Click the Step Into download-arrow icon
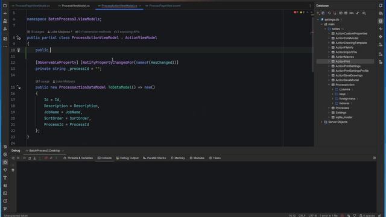Image resolution: width=386 pixels, height=217 pixels. [x=35, y=158]
